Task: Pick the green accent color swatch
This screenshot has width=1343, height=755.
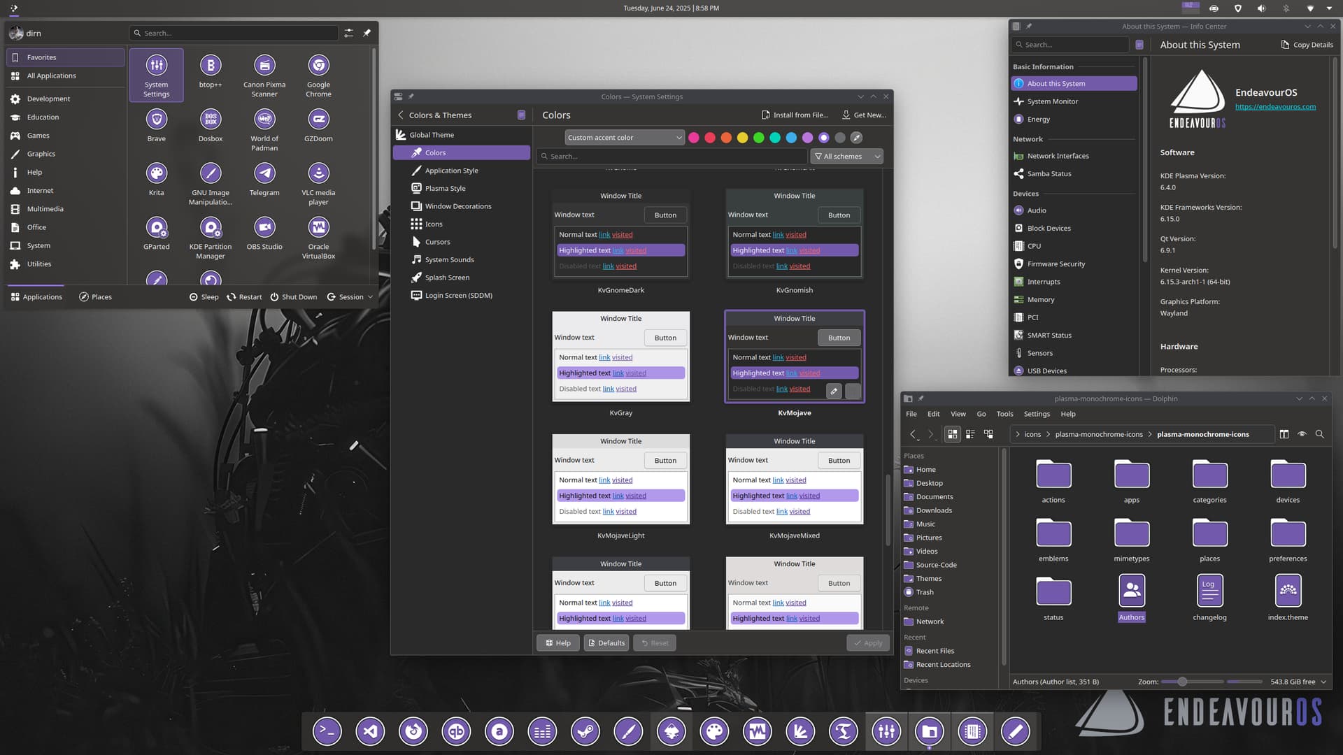Action: coord(758,138)
